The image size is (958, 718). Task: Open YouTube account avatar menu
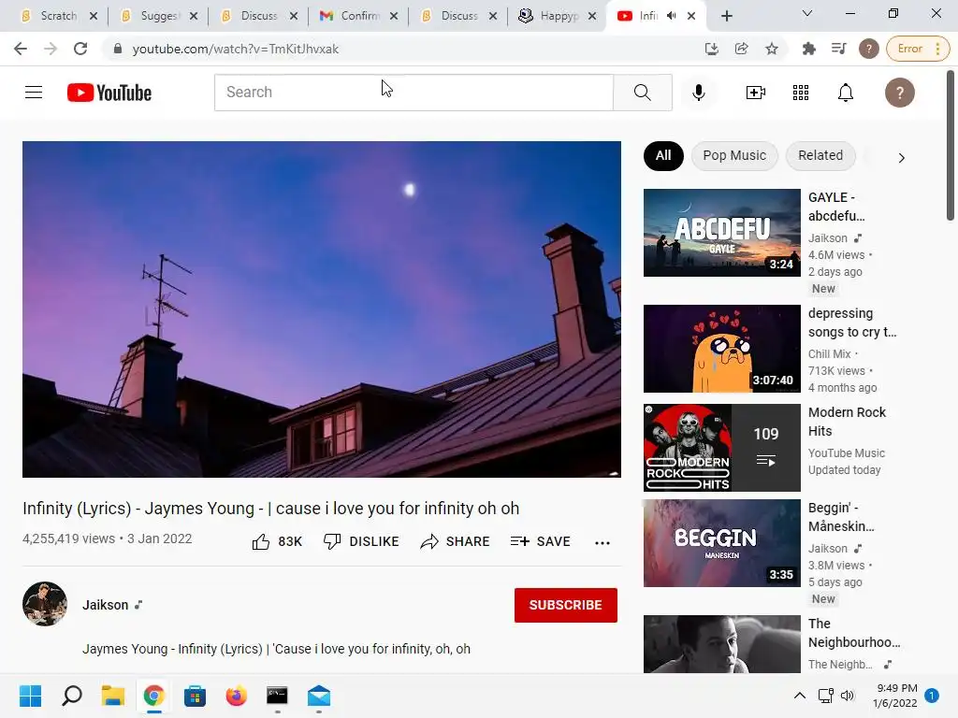click(899, 93)
